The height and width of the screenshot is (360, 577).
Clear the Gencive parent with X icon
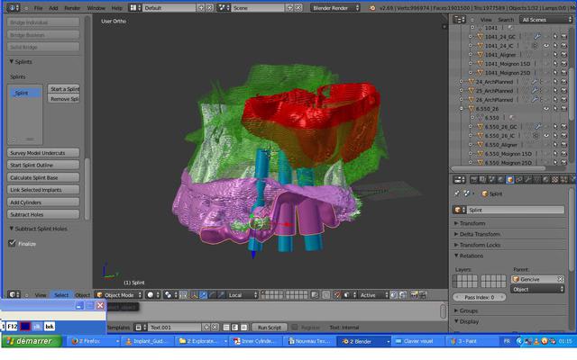(x=562, y=279)
